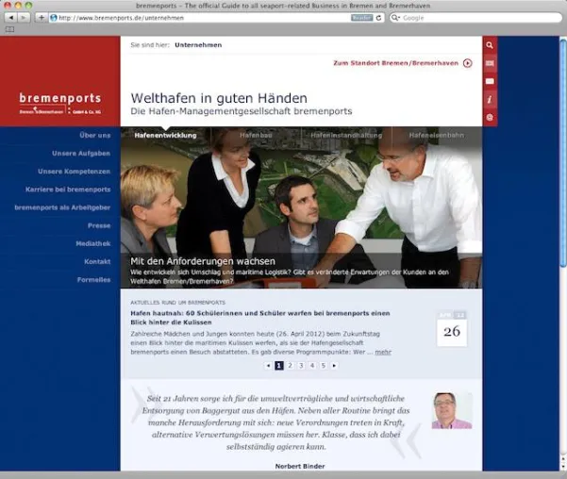
Task: Open site search via red magnifier icon
Action: tap(490, 45)
